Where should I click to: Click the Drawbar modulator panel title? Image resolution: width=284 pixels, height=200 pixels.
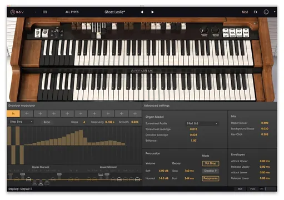tap(22, 106)
